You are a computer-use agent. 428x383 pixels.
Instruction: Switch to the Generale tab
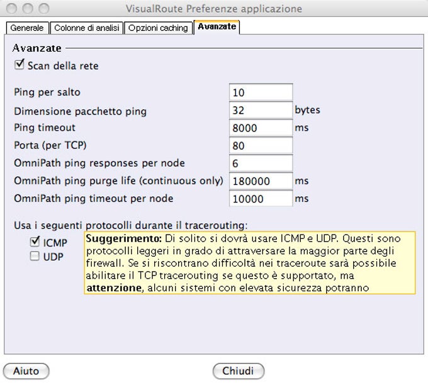[x=27, y=28]
